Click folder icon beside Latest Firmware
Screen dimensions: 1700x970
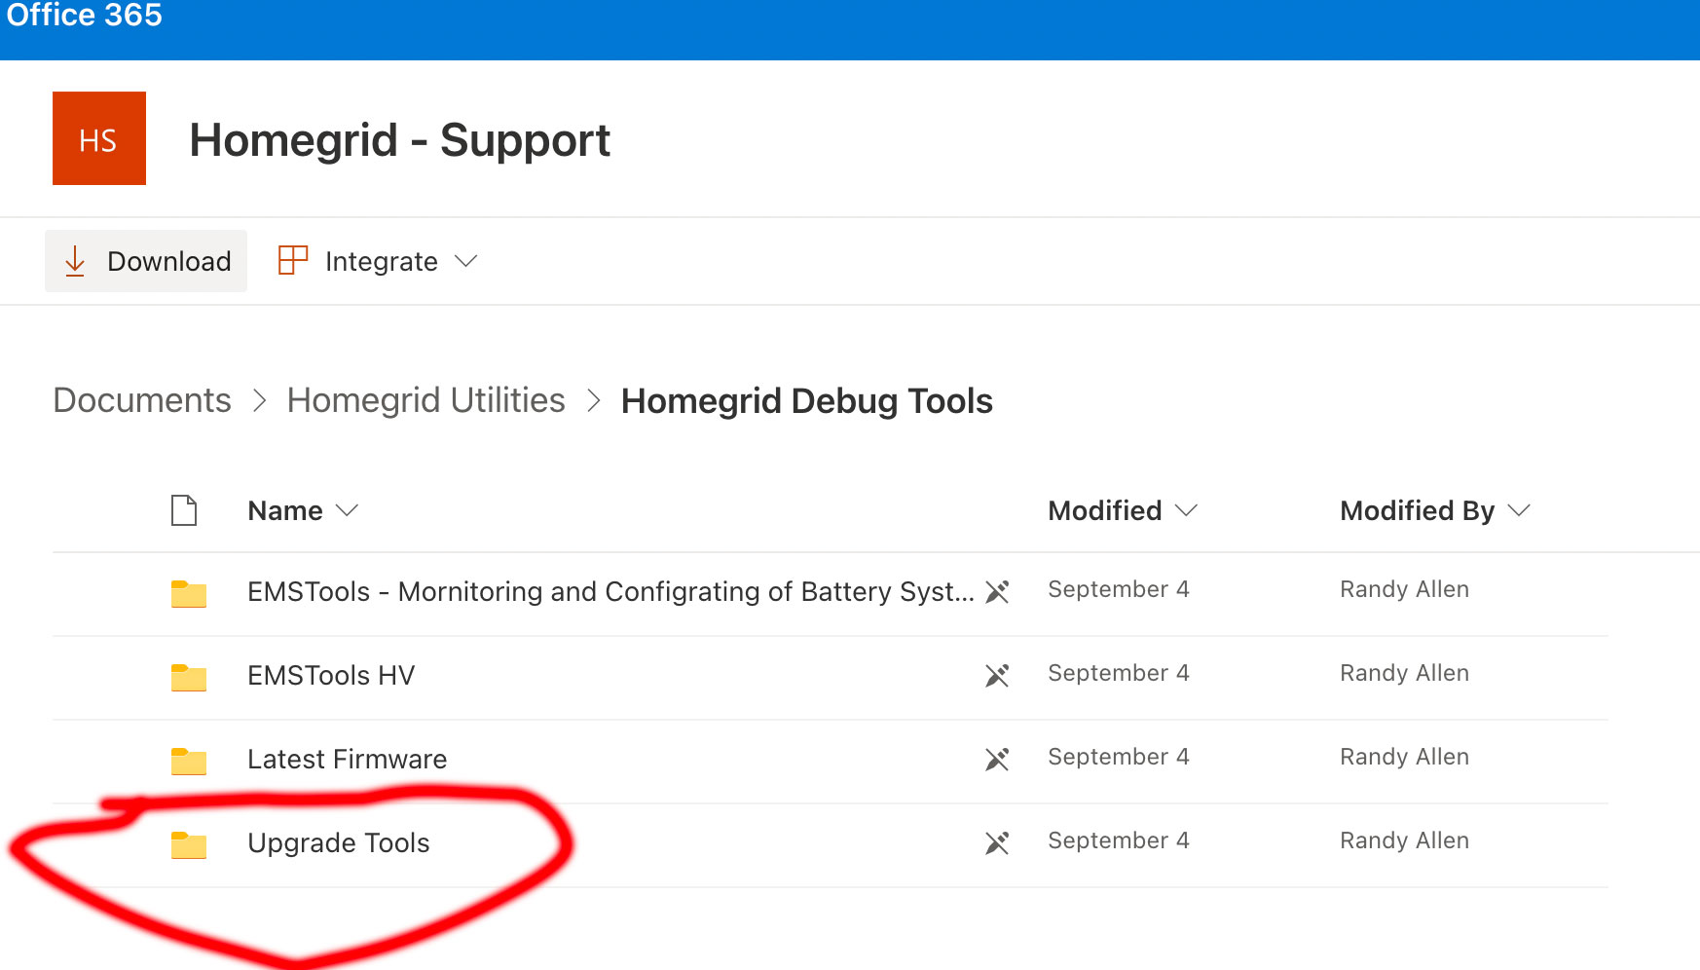click(189, 761)
